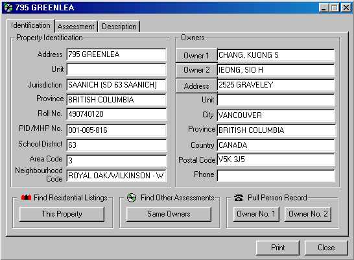The width and height of the screenshot is (354, 260).
Task: Click the Roll No. field
Action: pos(117,114)
